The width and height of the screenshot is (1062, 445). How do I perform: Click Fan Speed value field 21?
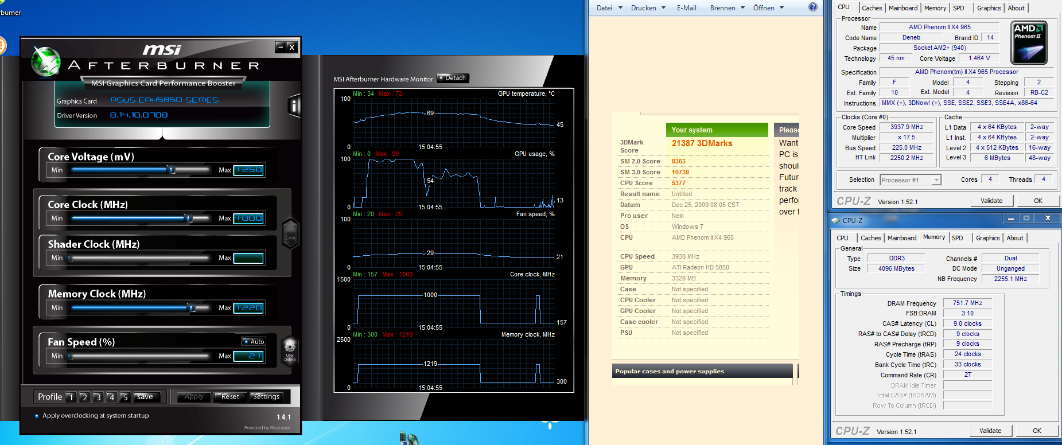point(248,356)
